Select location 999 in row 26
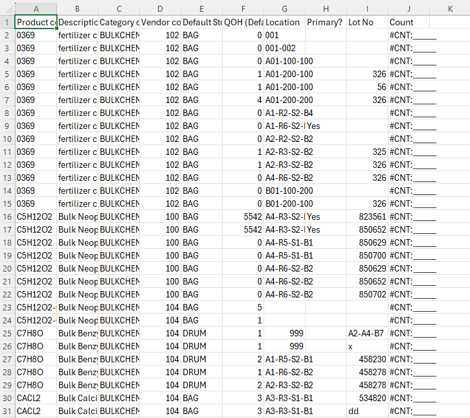The height and width of the screenshot is (418, 470). 284,346
